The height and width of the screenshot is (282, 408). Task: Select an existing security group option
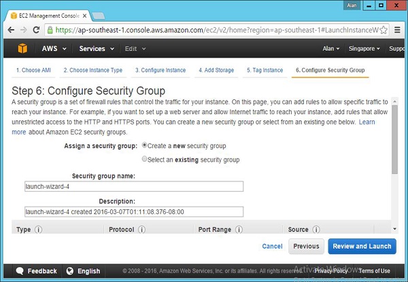(x=145, y=160)
